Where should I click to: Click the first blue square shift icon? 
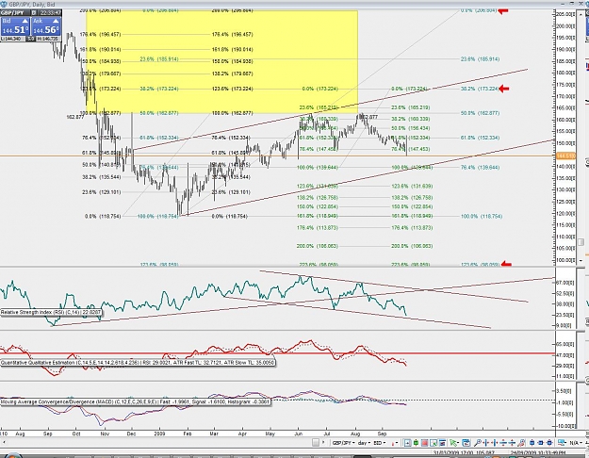(x=532, y=443)
